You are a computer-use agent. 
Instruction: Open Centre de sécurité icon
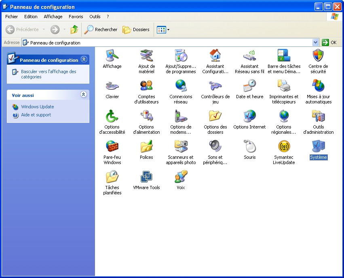point(318,55)
